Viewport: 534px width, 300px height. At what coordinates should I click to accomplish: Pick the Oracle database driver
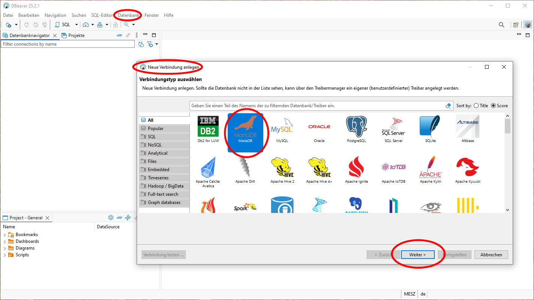319,127
